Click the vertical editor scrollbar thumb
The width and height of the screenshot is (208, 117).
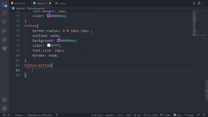click(207, 90)
